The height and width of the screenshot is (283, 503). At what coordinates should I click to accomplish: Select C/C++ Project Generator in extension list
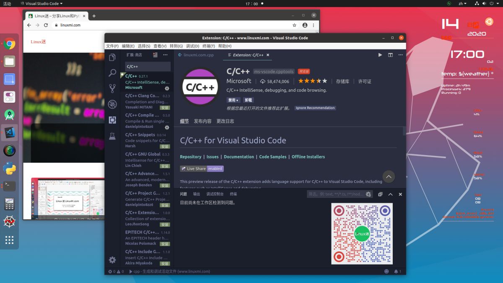tap(148, 199)
